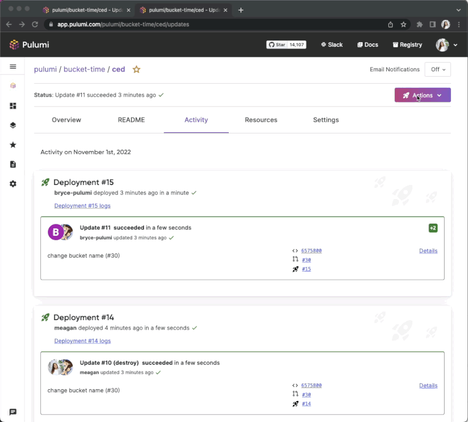The image size is (468, 422).
Task: Click the Deployment #14 rocket icon
Action: coord(46,317)
